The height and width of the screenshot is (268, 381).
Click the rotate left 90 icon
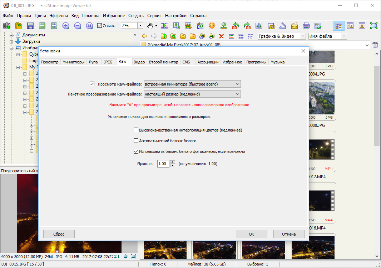click(x=235, y=26)
